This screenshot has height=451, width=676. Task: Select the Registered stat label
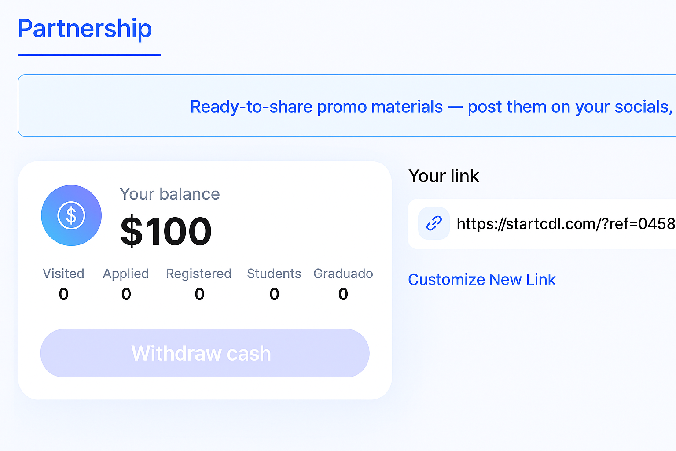click(198, 274)
